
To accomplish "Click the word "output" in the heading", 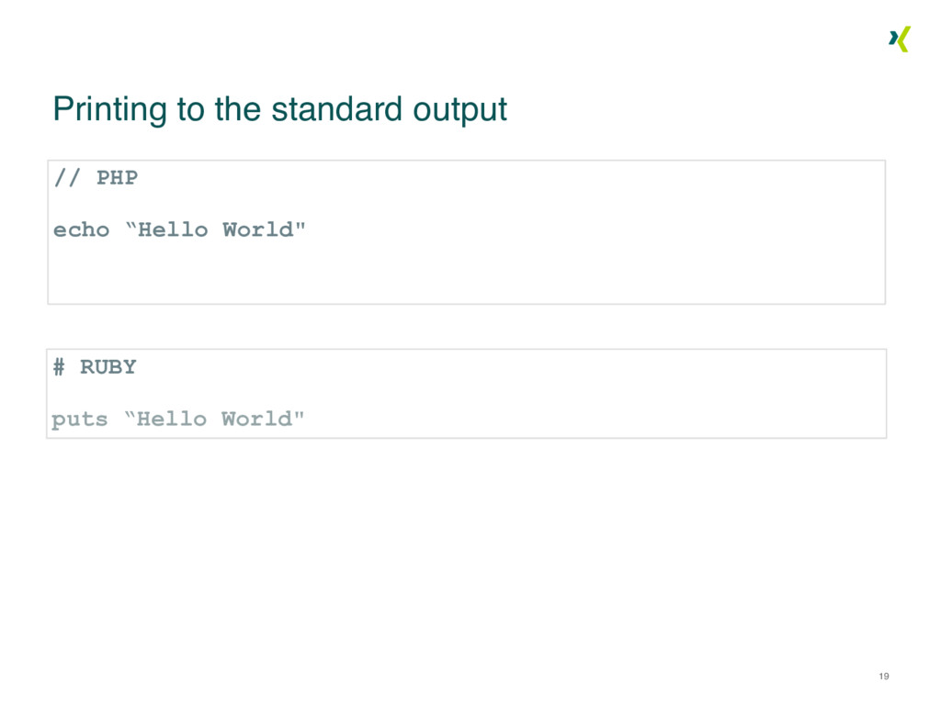I will click(x=459, y=109).
